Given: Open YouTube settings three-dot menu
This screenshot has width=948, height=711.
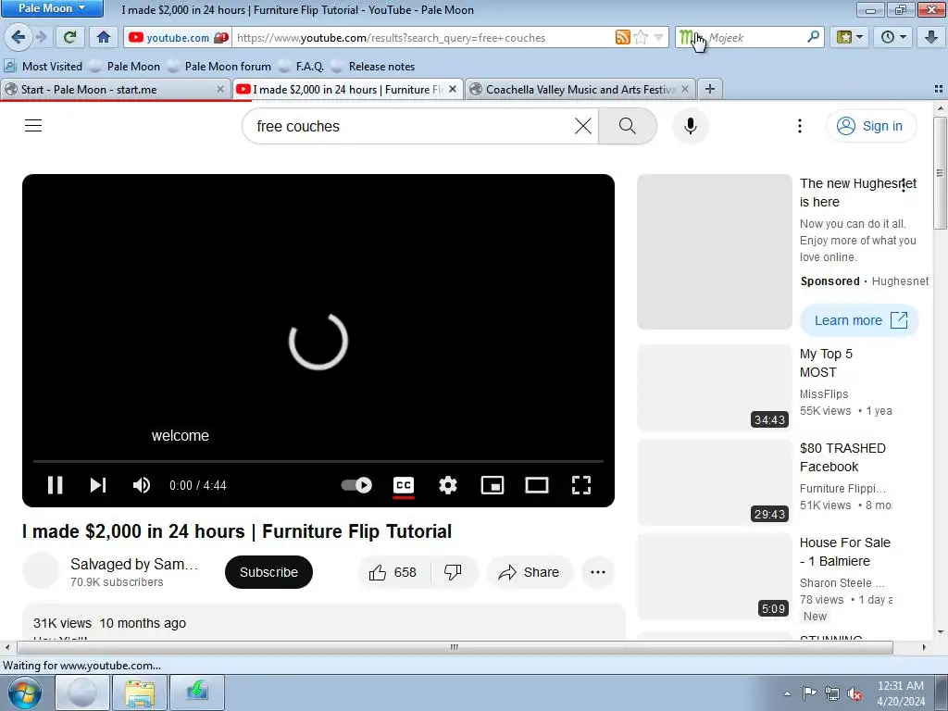Looking at the screenshot, I should point(799,126).
